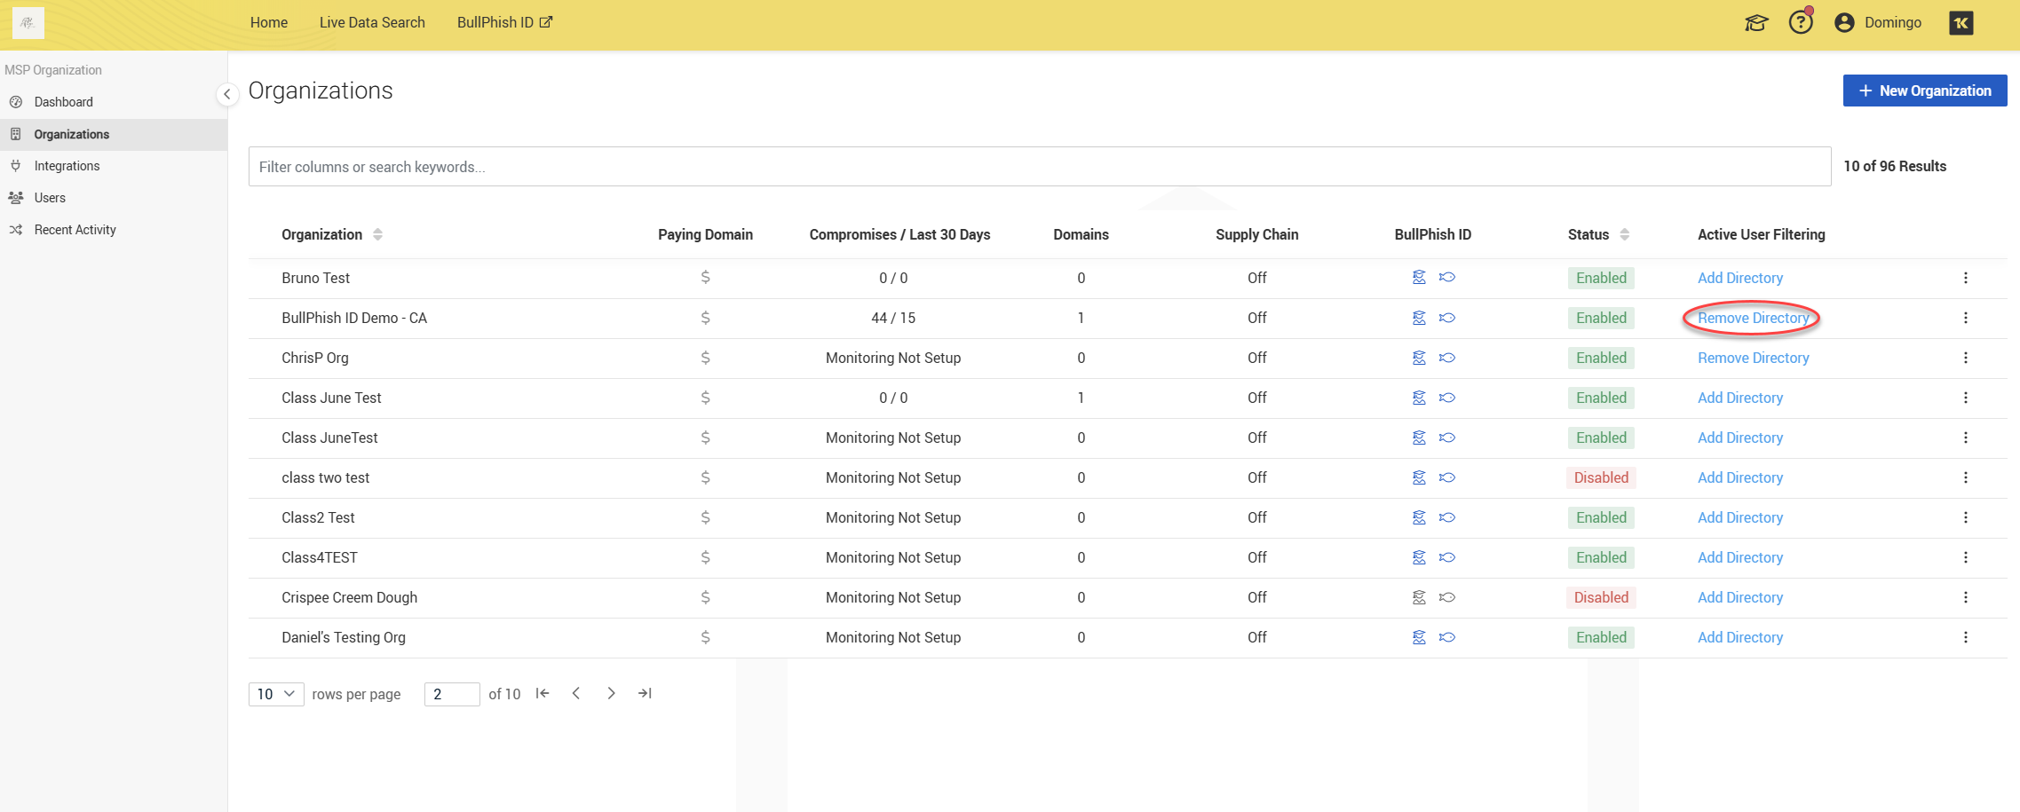The height and width of the screenshot is (812, 2020).
Task: Sort table by Status column
Action: 1624,234
